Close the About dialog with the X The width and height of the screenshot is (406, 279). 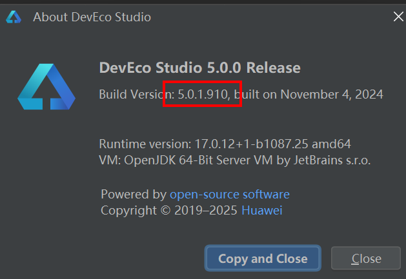tap(398, 17)
